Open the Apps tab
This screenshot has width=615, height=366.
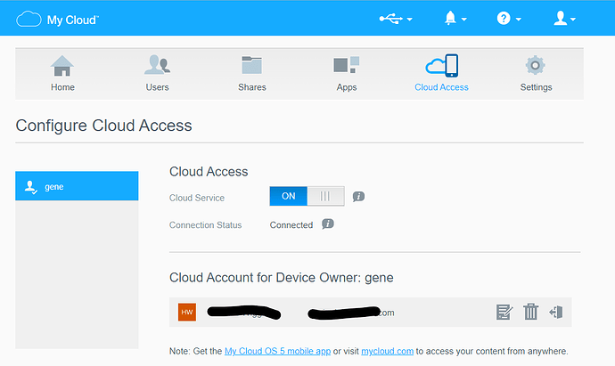[347, 74]
